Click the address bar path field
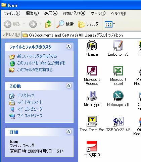Viewport: 141px width, 162px height. pos(82,35)
